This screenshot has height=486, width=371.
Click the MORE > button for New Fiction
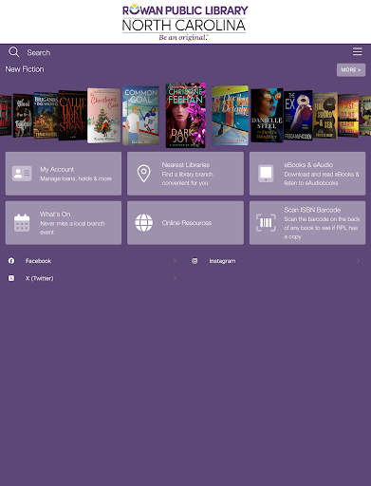pos(351,70)
